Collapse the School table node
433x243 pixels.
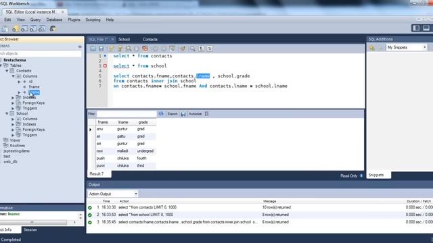click(7, 113)
